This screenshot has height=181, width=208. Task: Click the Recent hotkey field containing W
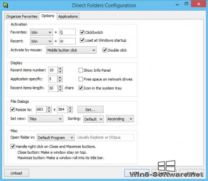click(67, 41)
